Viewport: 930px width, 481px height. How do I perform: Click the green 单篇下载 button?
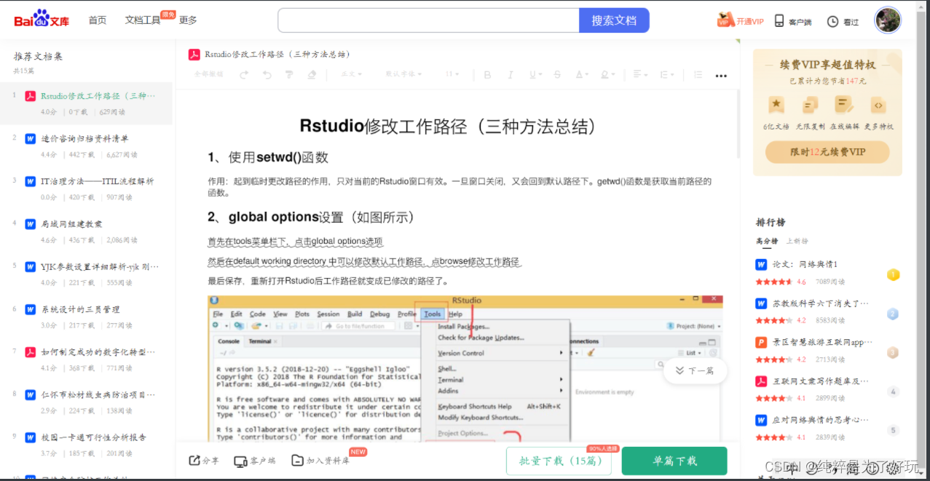(x=674, y=461)
